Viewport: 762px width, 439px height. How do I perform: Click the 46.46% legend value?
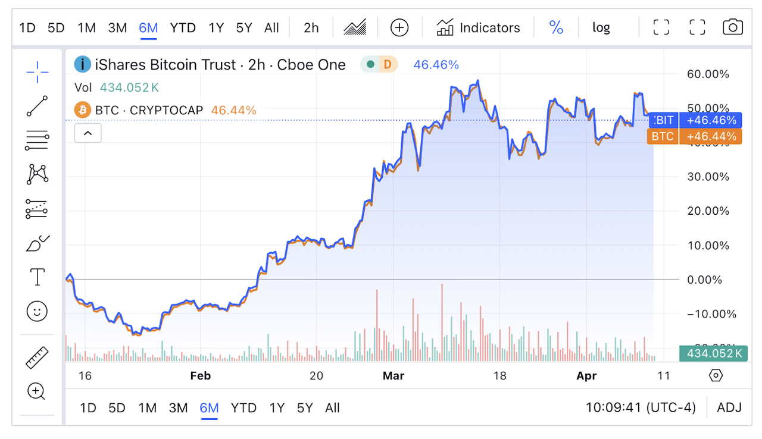[x=436, y=64]
